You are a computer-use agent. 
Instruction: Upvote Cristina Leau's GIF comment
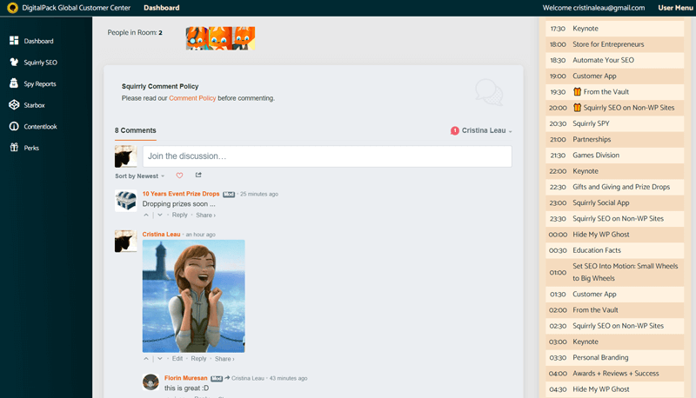click(146, 359)
